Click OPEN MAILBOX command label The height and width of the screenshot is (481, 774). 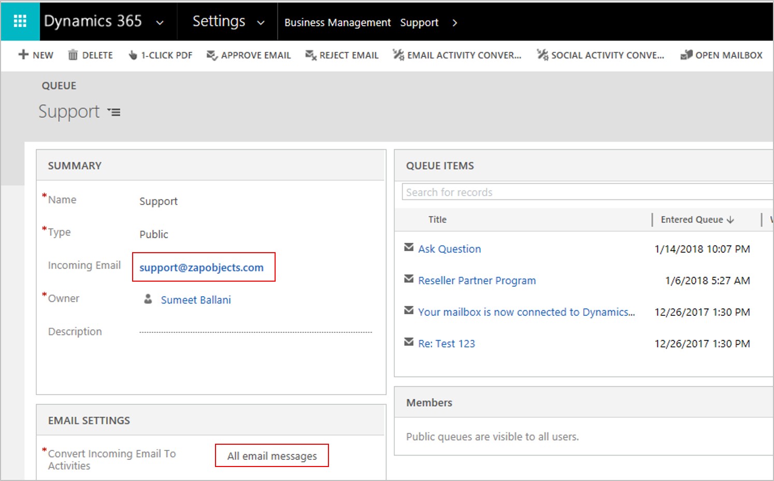[x=729, y=55]
